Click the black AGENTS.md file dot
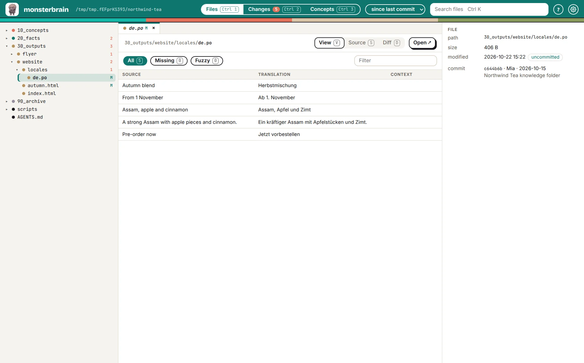This screenshot has height=363, width=584. click(x=13, y=117)
